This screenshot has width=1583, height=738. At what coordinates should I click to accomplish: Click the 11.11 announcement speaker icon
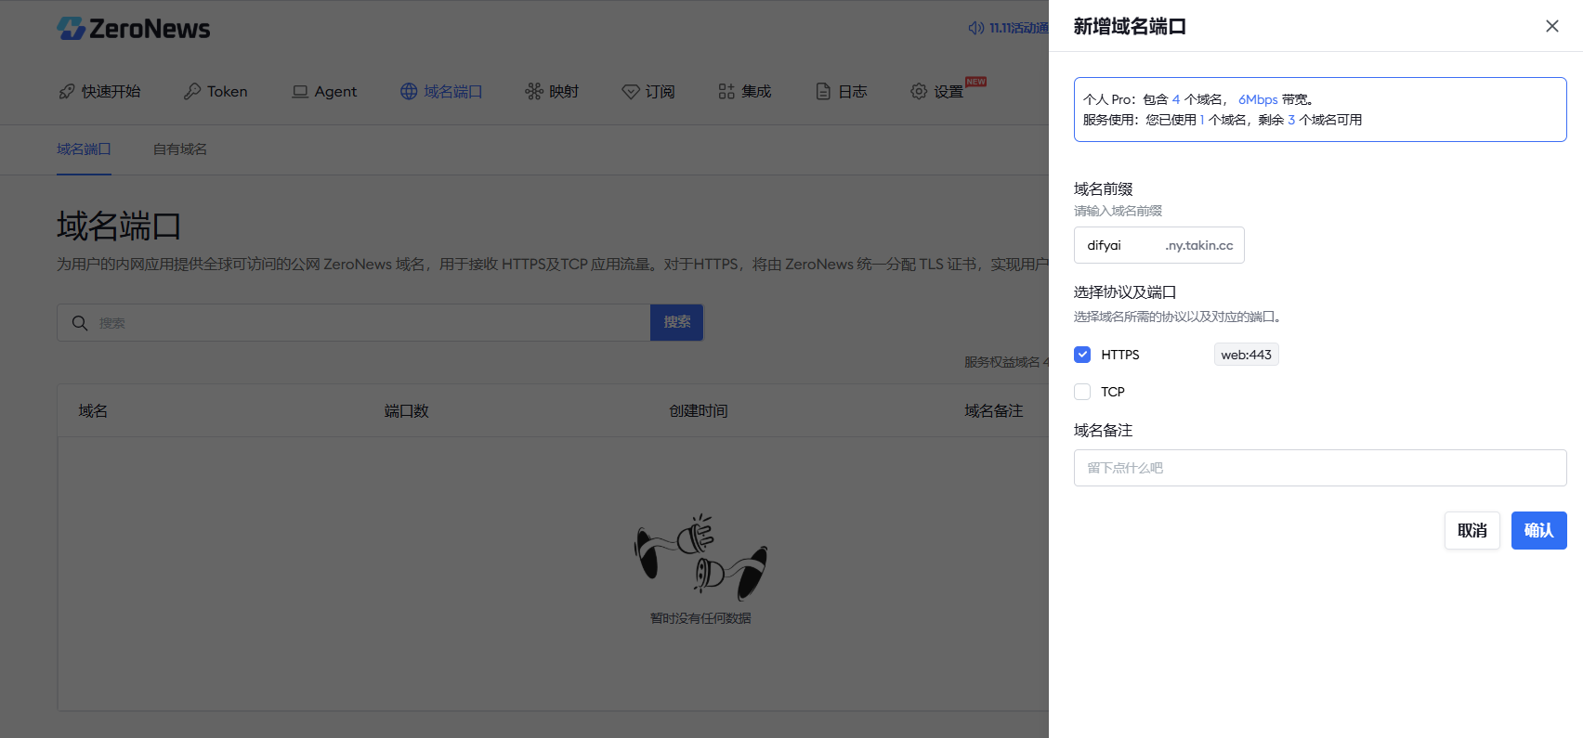point(976,28)
